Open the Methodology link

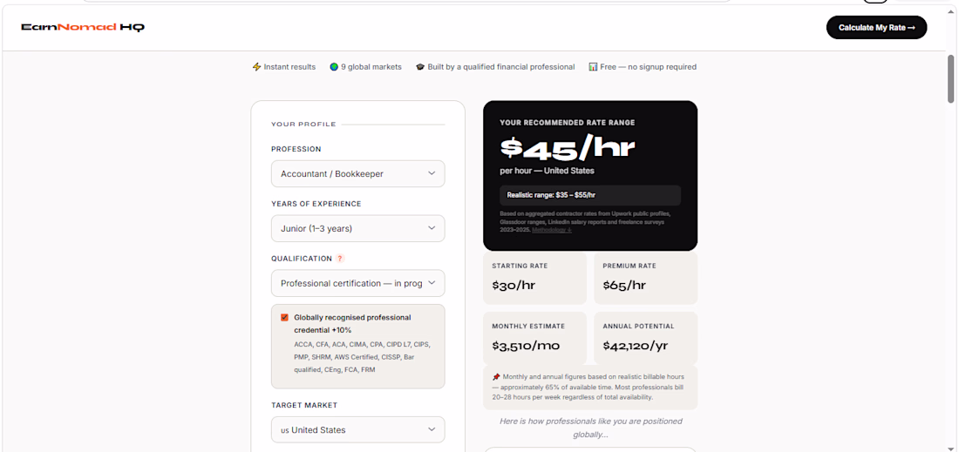click(x=552, y=230)
